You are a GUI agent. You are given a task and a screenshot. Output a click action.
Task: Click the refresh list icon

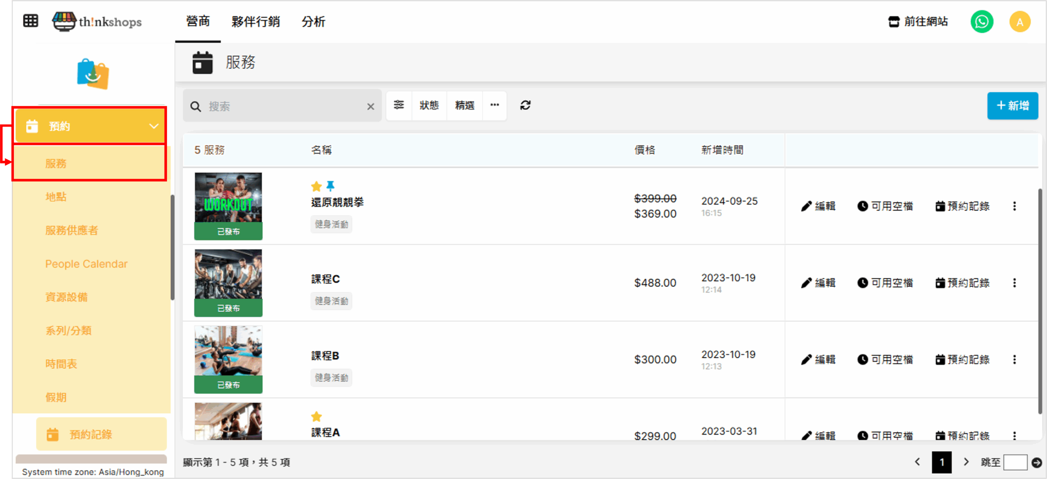tap(525, 105)
